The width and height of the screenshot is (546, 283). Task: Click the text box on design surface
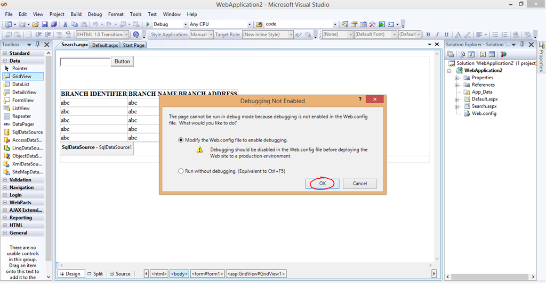coord(86,62)
